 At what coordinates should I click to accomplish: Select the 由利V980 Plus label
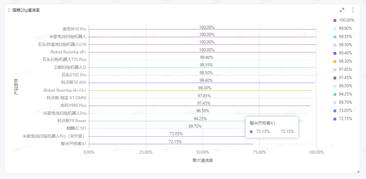73,105
